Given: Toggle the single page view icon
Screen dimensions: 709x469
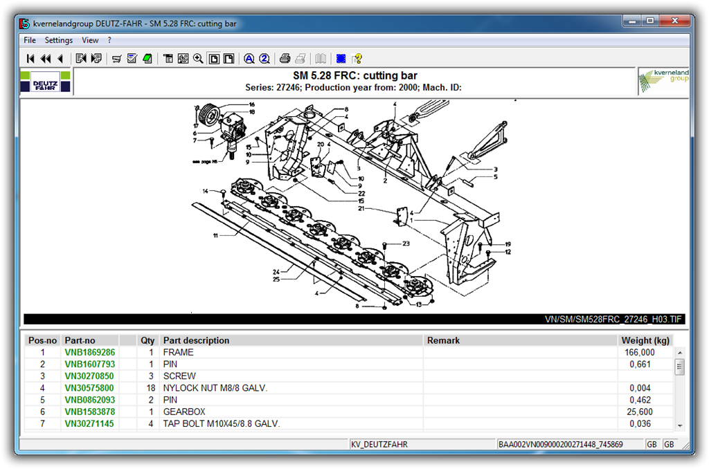Looking at the screenshot, I should coord(214,58).
